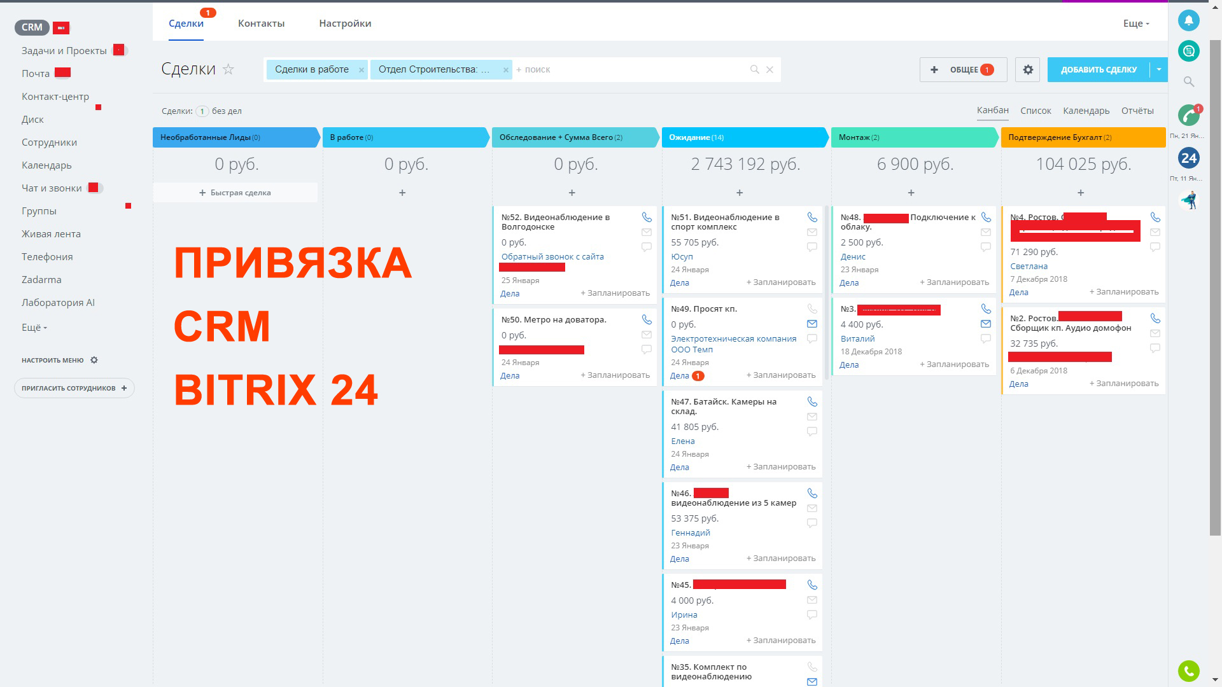Open Электротехническая компания ООО Темп link
The width and height of the screenshot is (1222, 687).
coord(733,344)
